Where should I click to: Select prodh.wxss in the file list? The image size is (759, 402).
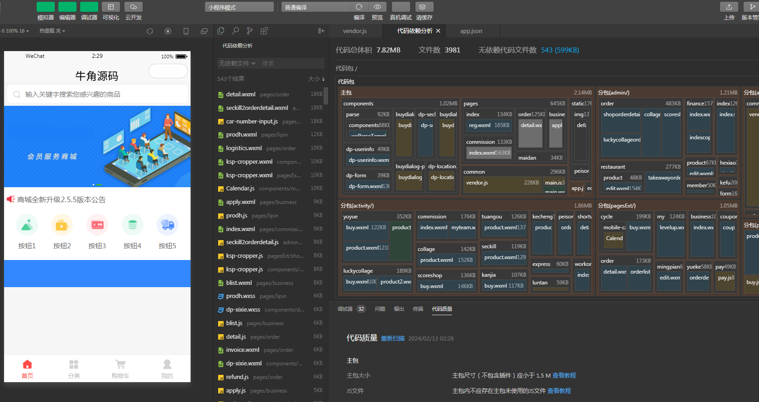271,296
